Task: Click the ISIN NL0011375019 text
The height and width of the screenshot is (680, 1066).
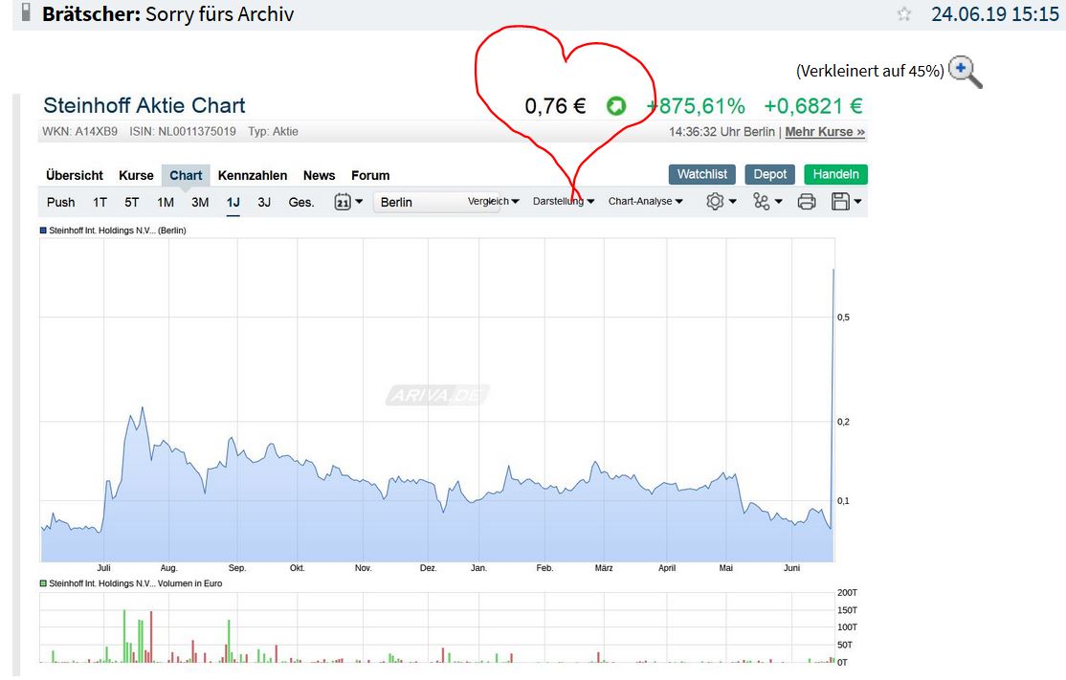Action: pos(183,132)
